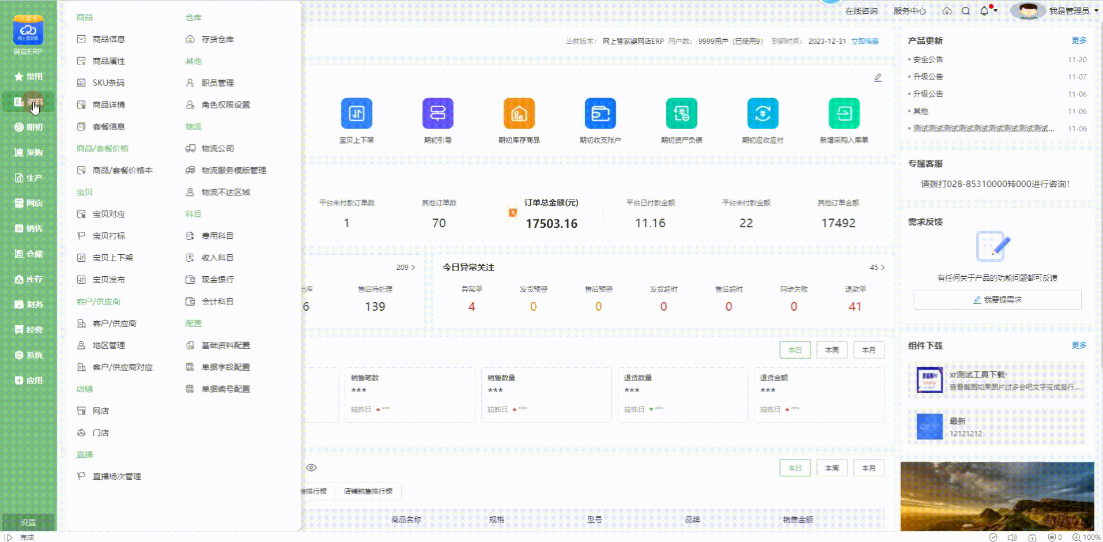Open 期初库存商品 orange icon
1103x542 pixels.
[519, 114]
